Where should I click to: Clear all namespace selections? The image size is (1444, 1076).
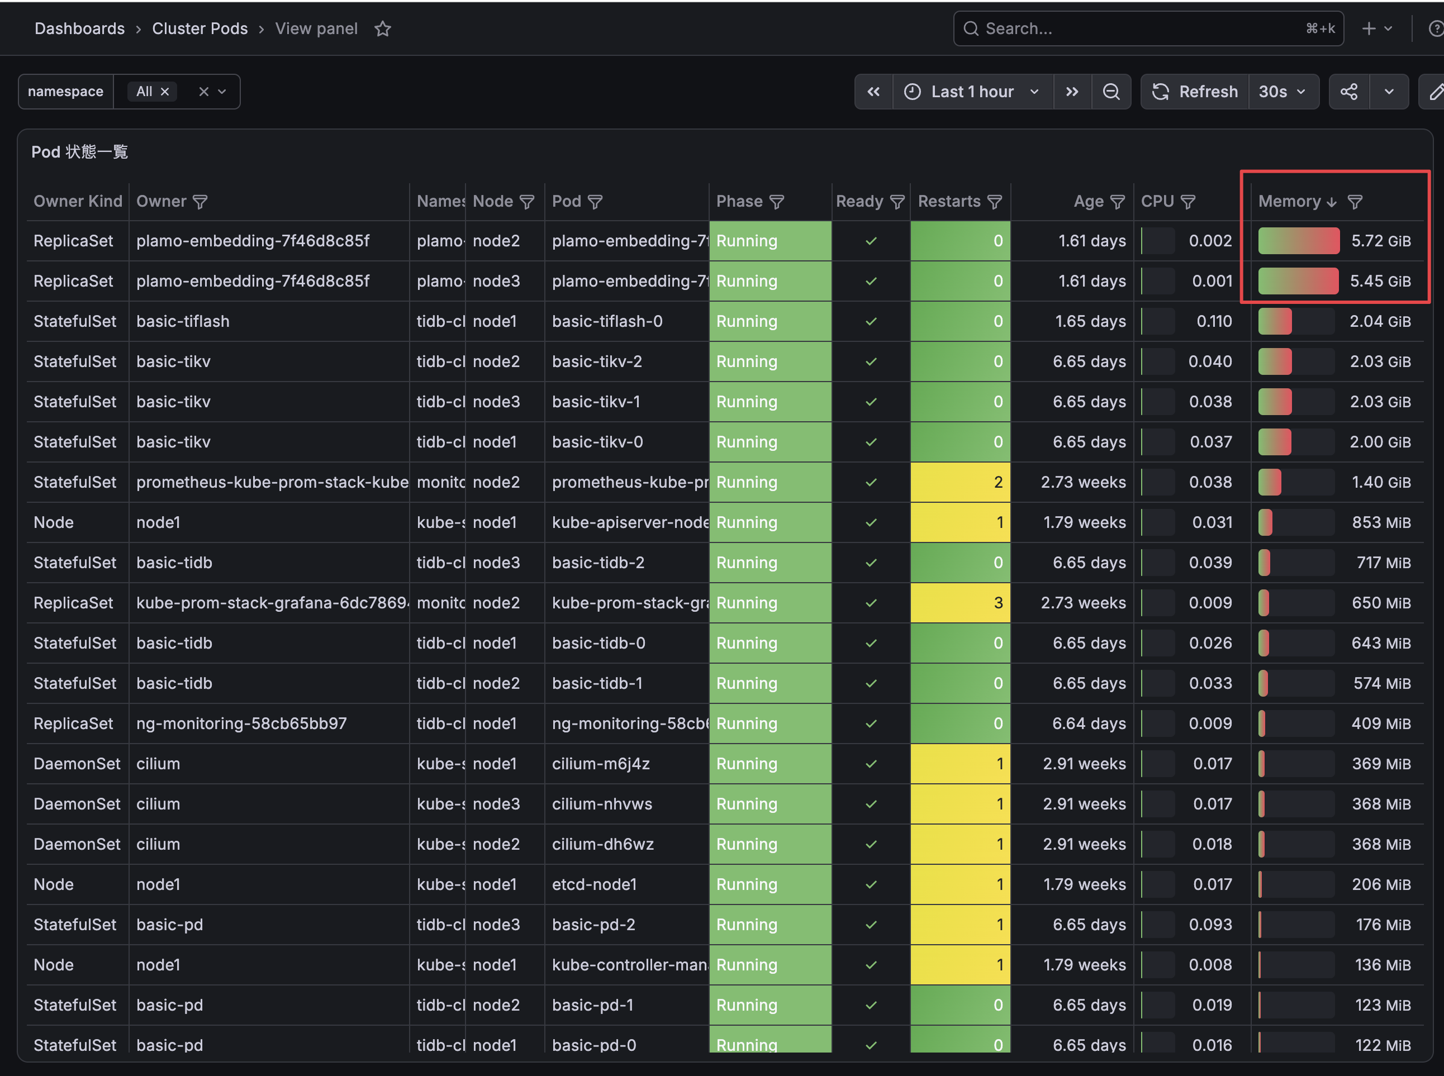click(204, 92)
